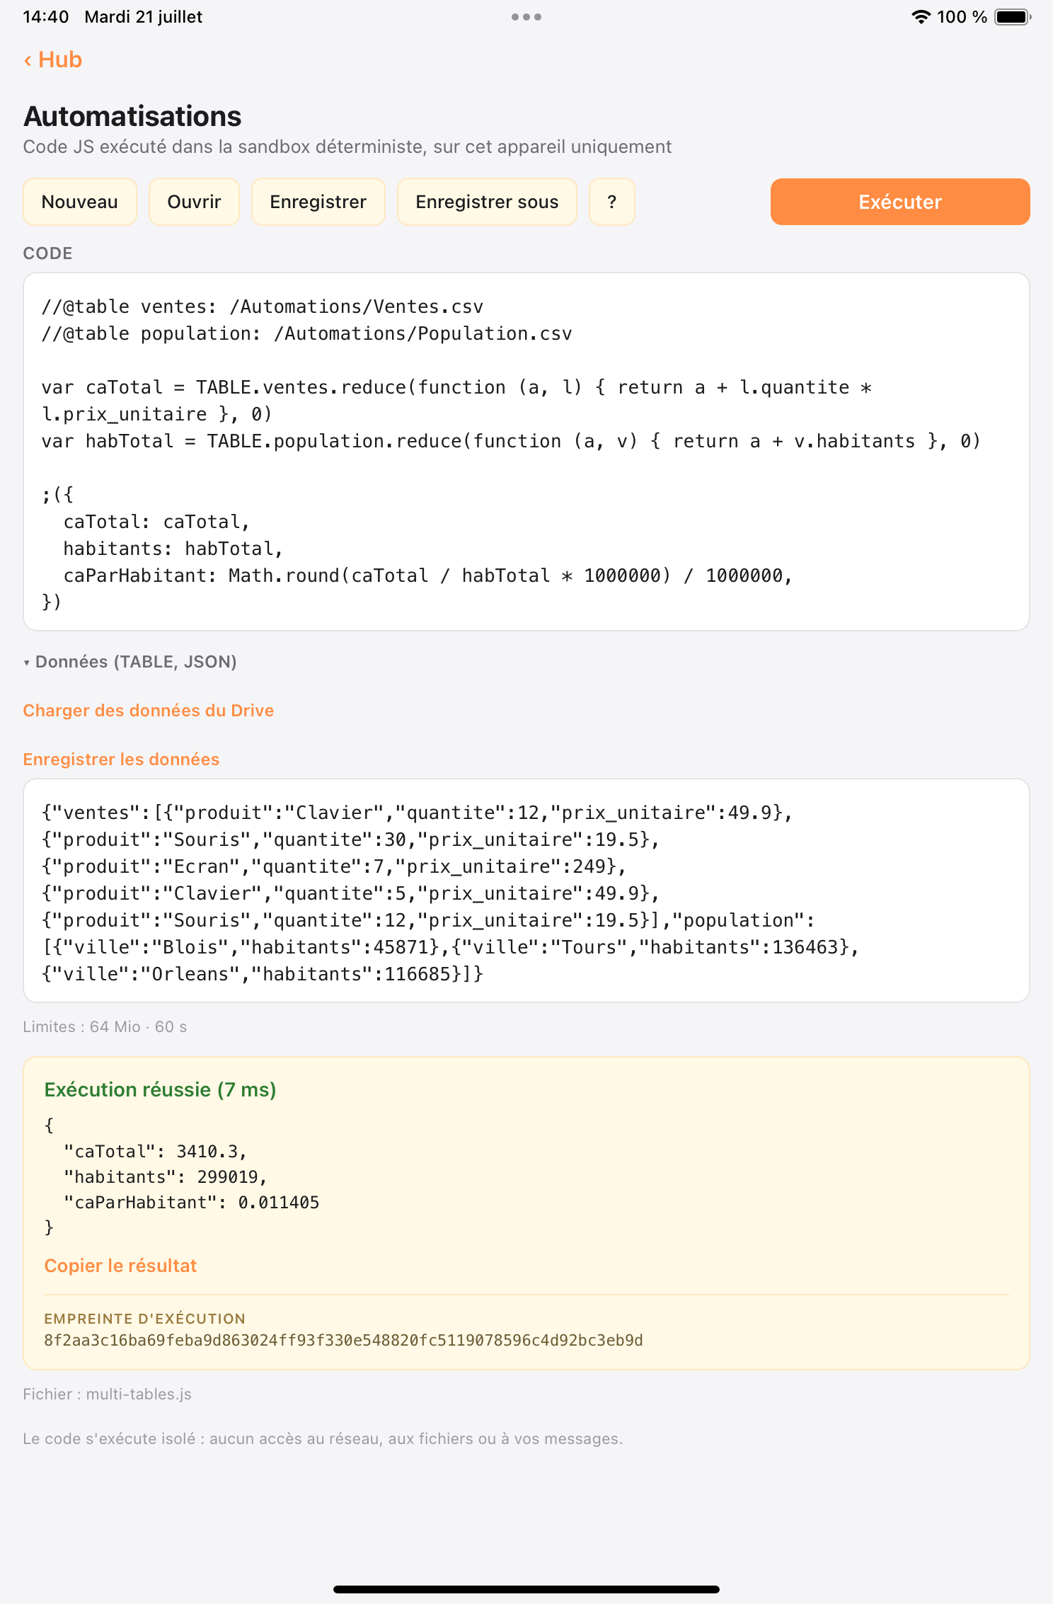Copy output via Copier le résultat
The height and width of the screenshot is (1604, 1053).
[120, 1266]
